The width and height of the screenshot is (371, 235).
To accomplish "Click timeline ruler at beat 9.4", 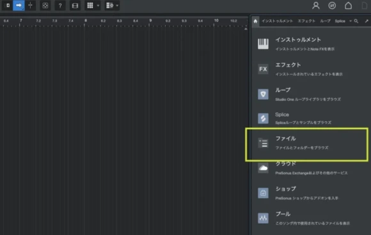I will tap(200, 21).
